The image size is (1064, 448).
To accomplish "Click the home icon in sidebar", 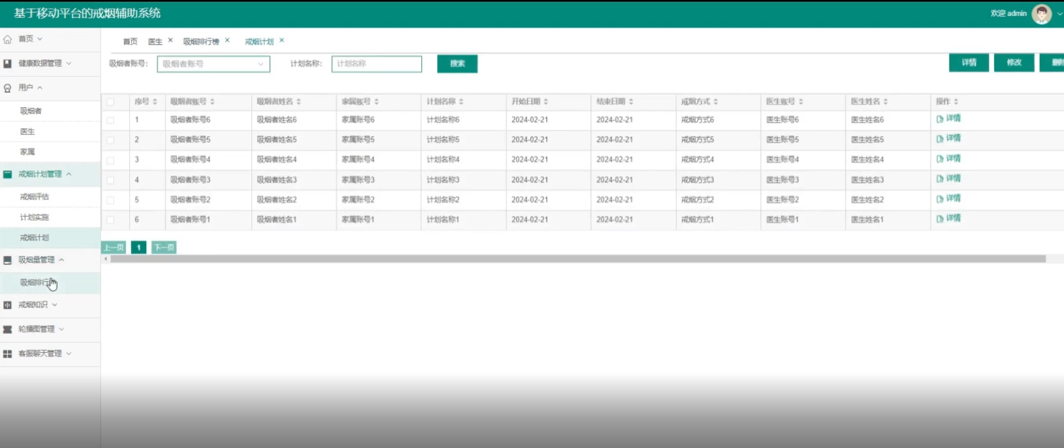I will pos(8,39).
